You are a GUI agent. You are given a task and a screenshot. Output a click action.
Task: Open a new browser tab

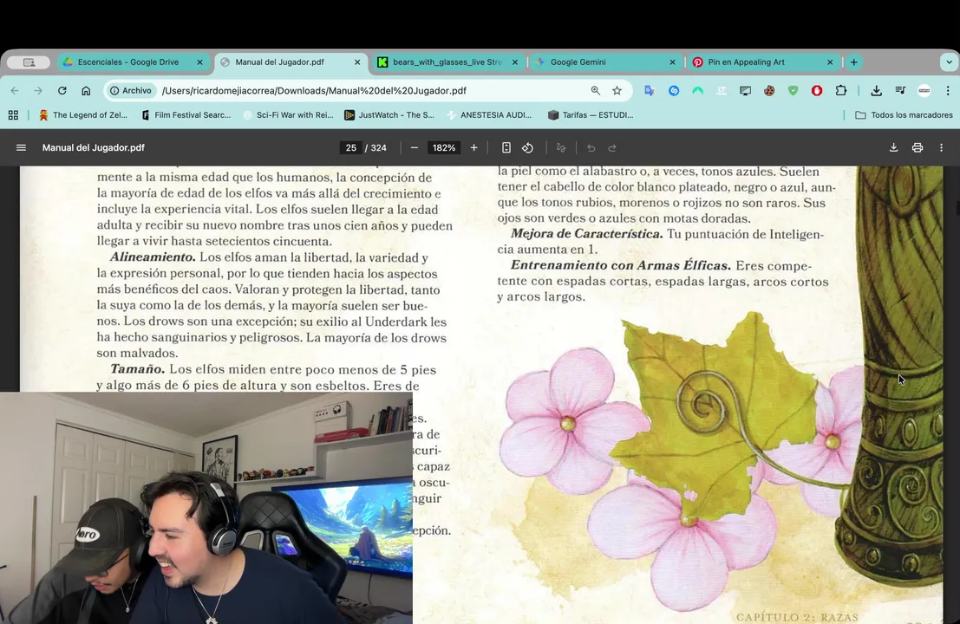(x=853, y=62)
